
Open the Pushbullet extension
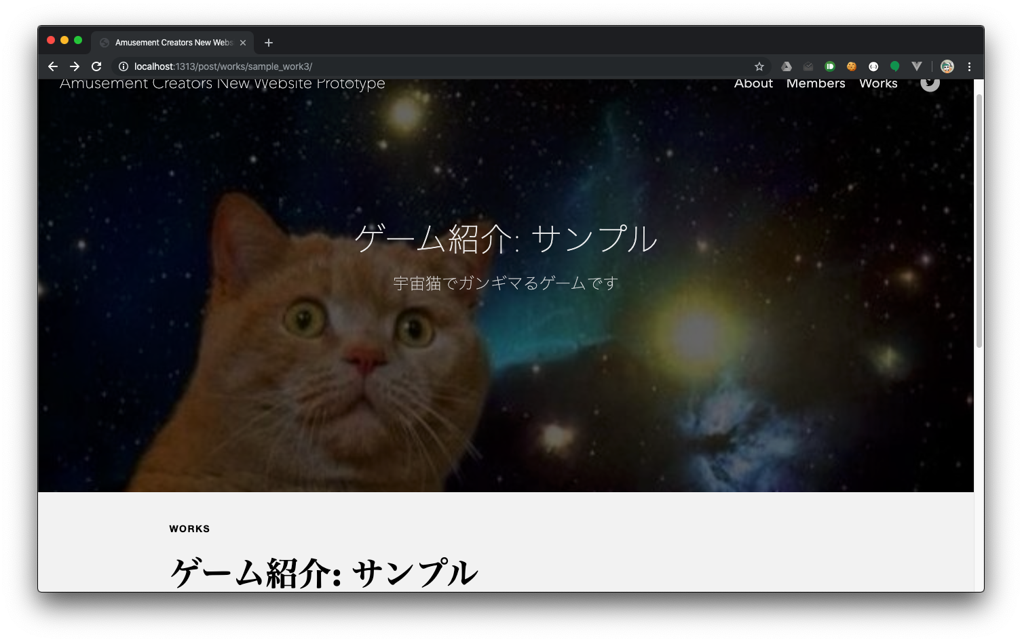[x=830, y=66]
